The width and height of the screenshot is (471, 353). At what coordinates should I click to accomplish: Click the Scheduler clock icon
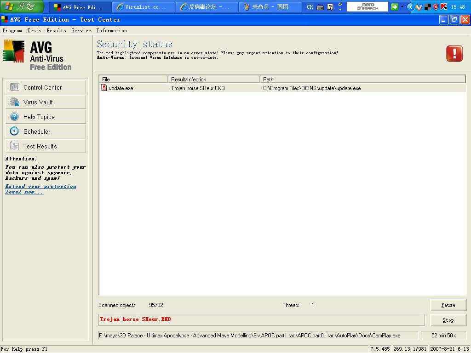point(14,131)
